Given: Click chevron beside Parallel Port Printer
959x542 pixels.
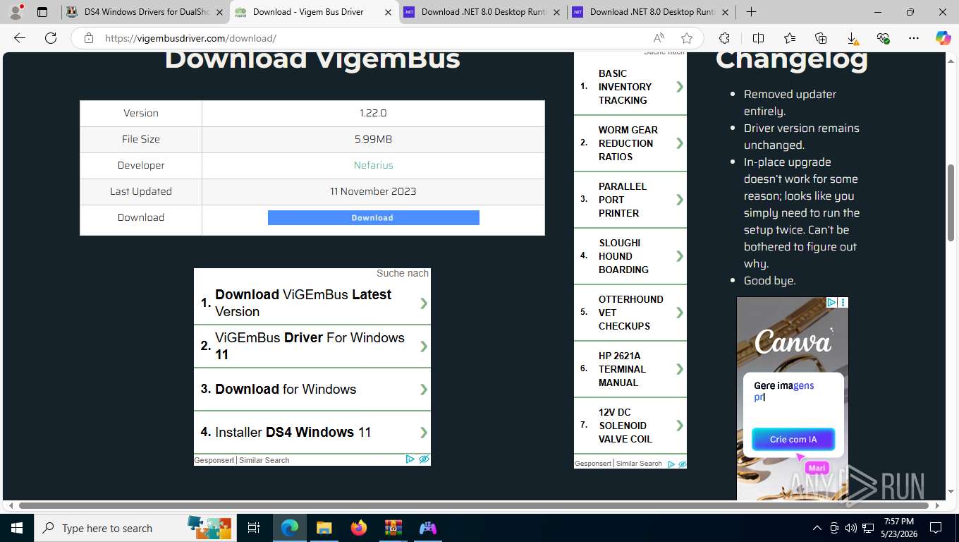Looking at the screenshot, I should click(679, 200).
